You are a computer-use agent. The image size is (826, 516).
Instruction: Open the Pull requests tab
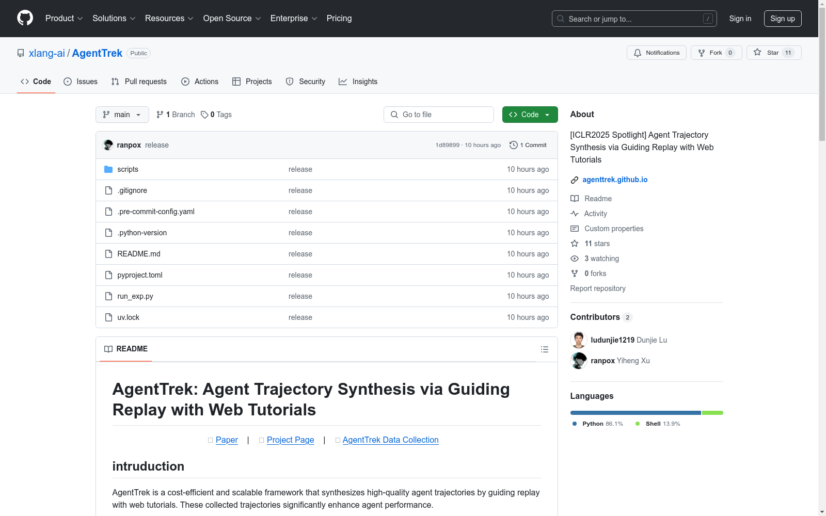click(x=139, y=82)
